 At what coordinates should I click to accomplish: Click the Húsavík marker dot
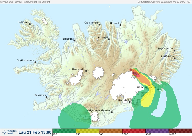coord(120,25)
